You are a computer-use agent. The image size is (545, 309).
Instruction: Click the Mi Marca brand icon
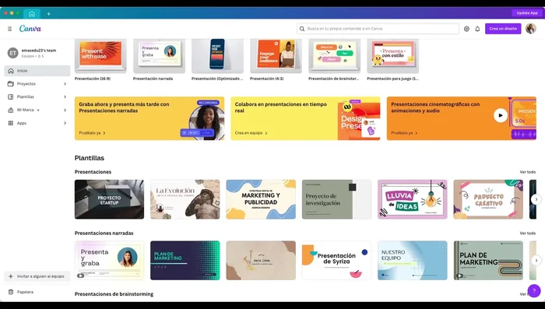pos(11,110)
